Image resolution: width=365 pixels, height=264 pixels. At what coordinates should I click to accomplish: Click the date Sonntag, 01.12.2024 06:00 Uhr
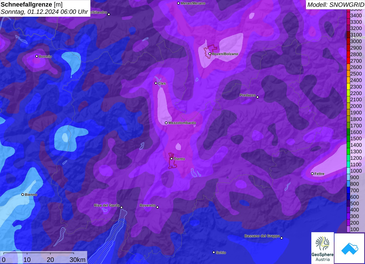pos(44,12)
